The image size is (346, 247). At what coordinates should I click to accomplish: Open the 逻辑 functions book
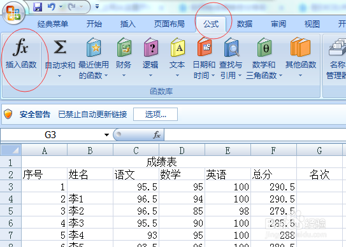151,47
